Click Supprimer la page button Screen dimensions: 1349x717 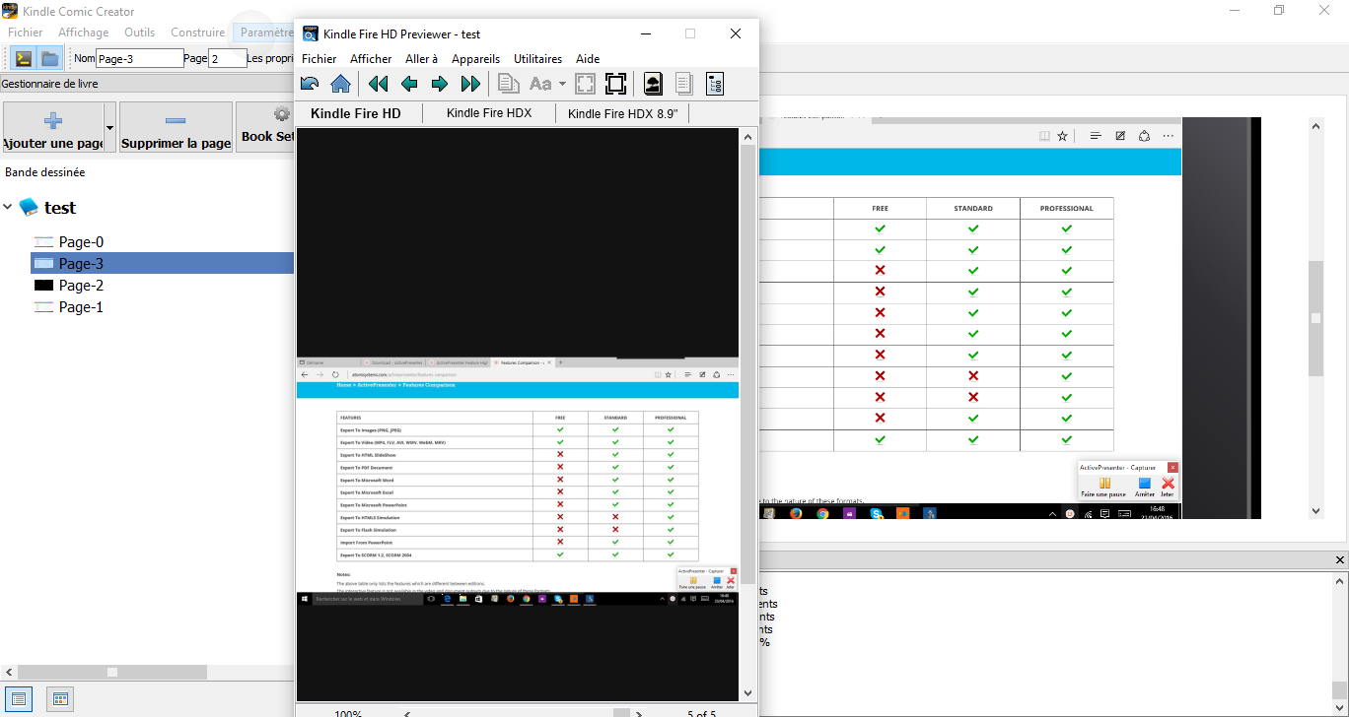(176, 128)
